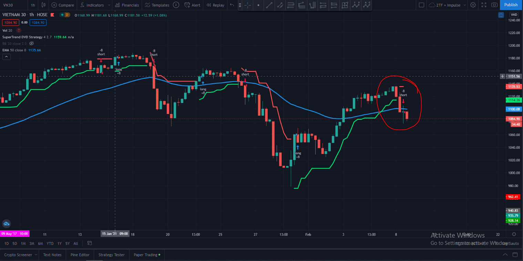
Task: Click the blue buy price 1084.90 button
Action: click(38, 22)
